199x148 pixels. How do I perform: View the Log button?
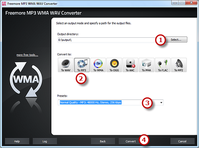[x=45, y=141]
